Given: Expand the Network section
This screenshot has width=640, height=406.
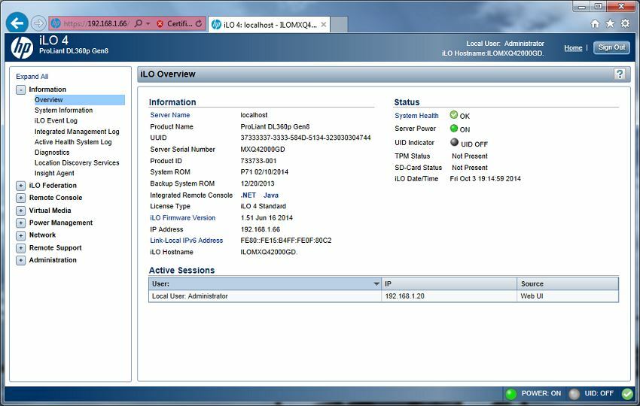Looking at the screenshot, I should coord(20,235).
